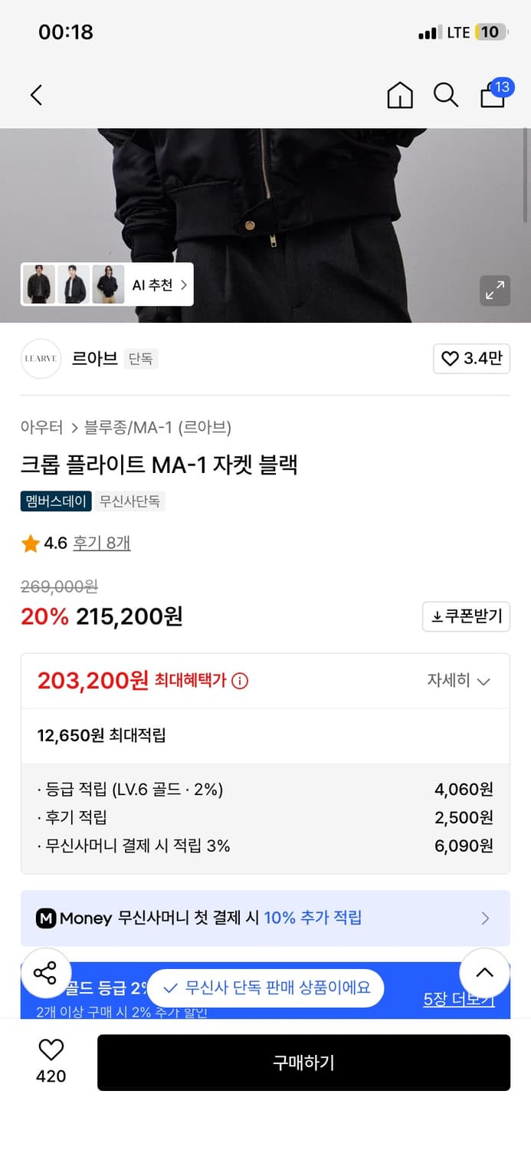Open the home screen via home icon

[399, 95]
